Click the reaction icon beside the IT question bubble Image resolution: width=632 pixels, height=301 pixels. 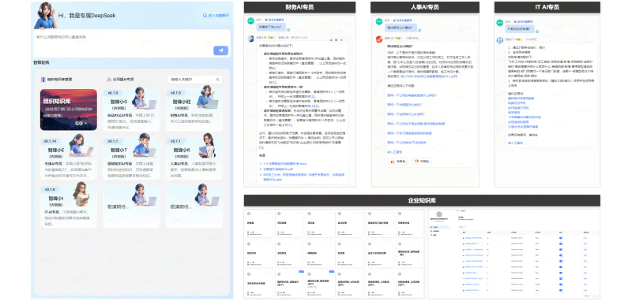click(x=537, y=32)
